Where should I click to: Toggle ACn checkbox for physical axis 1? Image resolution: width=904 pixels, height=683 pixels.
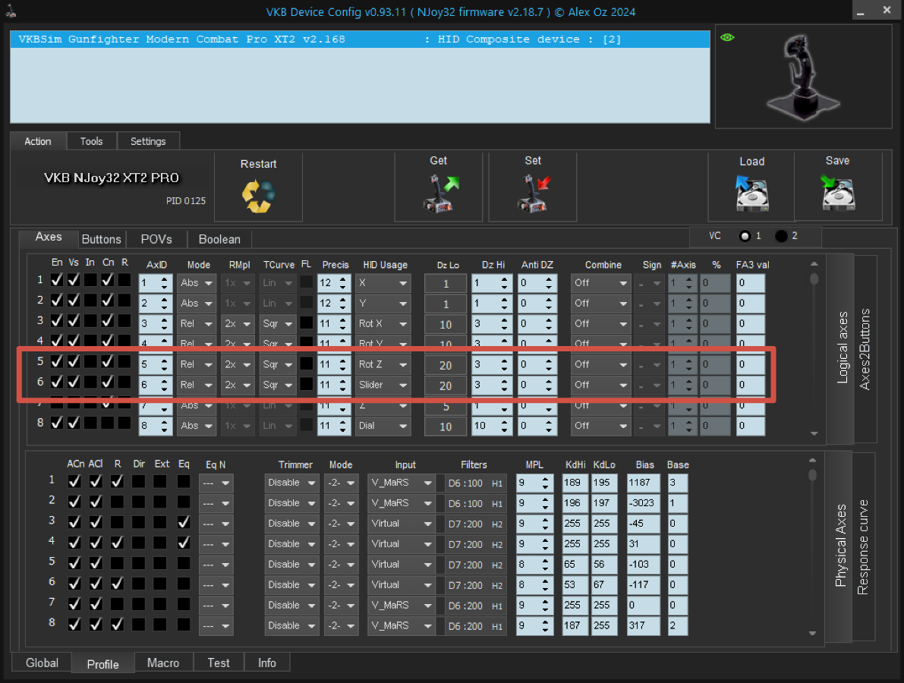[x=74, y=480]
